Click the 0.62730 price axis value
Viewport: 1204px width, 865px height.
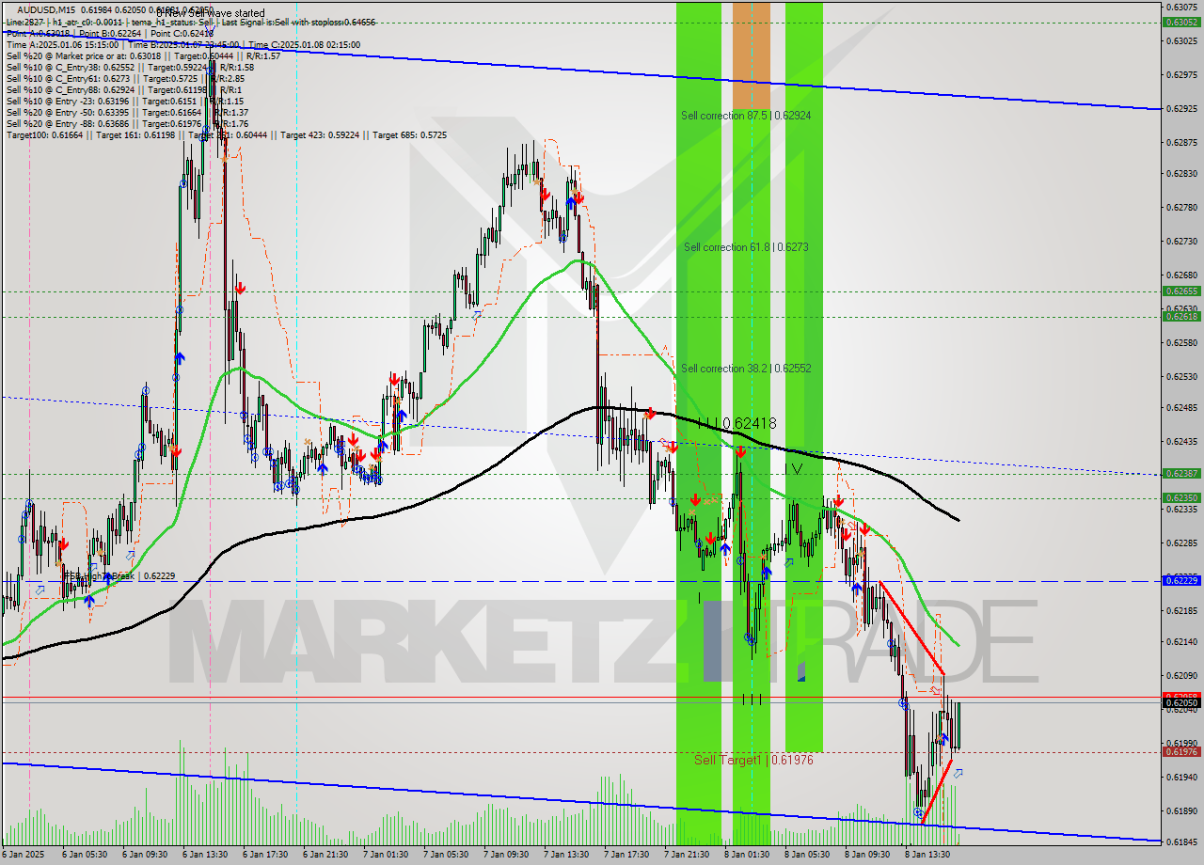(1180, 242)
